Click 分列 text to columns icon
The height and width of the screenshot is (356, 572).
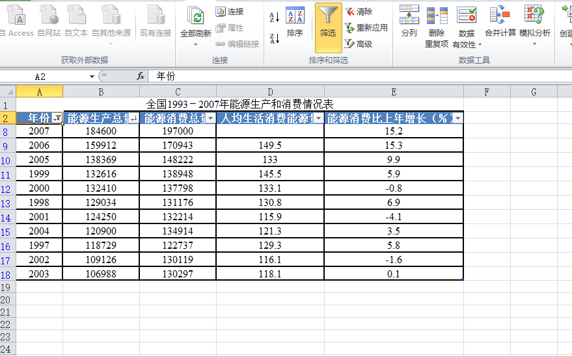point(409,23)
